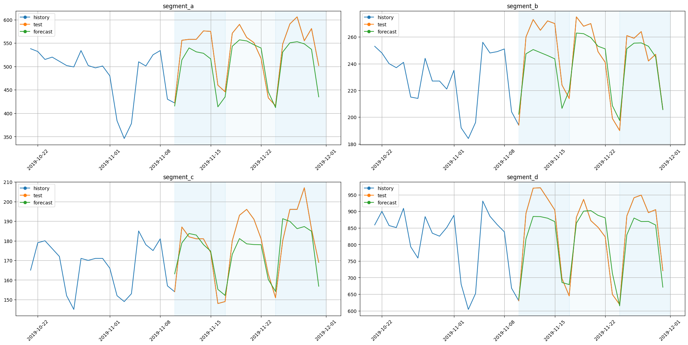The height and width of the screenshot is (345, 688).
Task: Click y-axis value 800 in segment_d
Action: pos(353,245)
